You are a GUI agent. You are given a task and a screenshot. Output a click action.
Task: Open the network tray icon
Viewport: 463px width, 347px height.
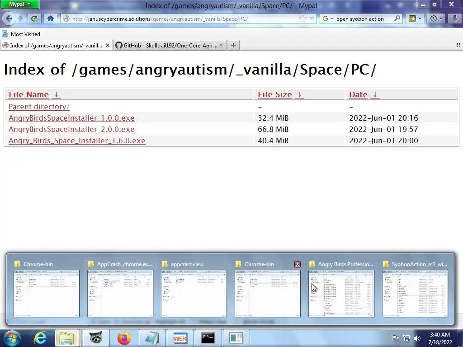[x=406, y=338]
